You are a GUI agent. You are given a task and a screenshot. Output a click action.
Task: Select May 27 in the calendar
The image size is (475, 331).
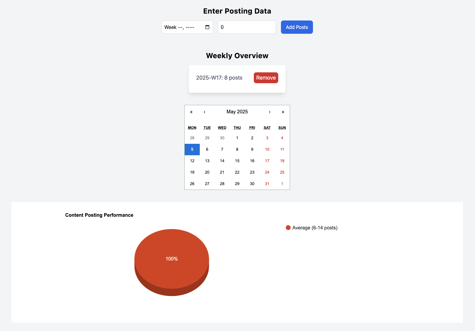tap(207, 184)
